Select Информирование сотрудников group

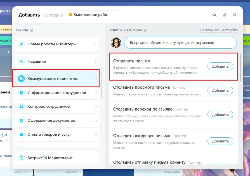[x=57, y=93]
